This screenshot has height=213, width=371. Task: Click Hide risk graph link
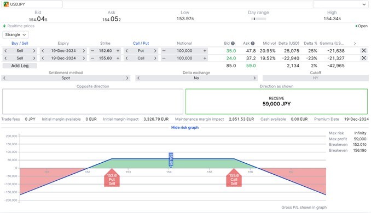click(185, 127)
